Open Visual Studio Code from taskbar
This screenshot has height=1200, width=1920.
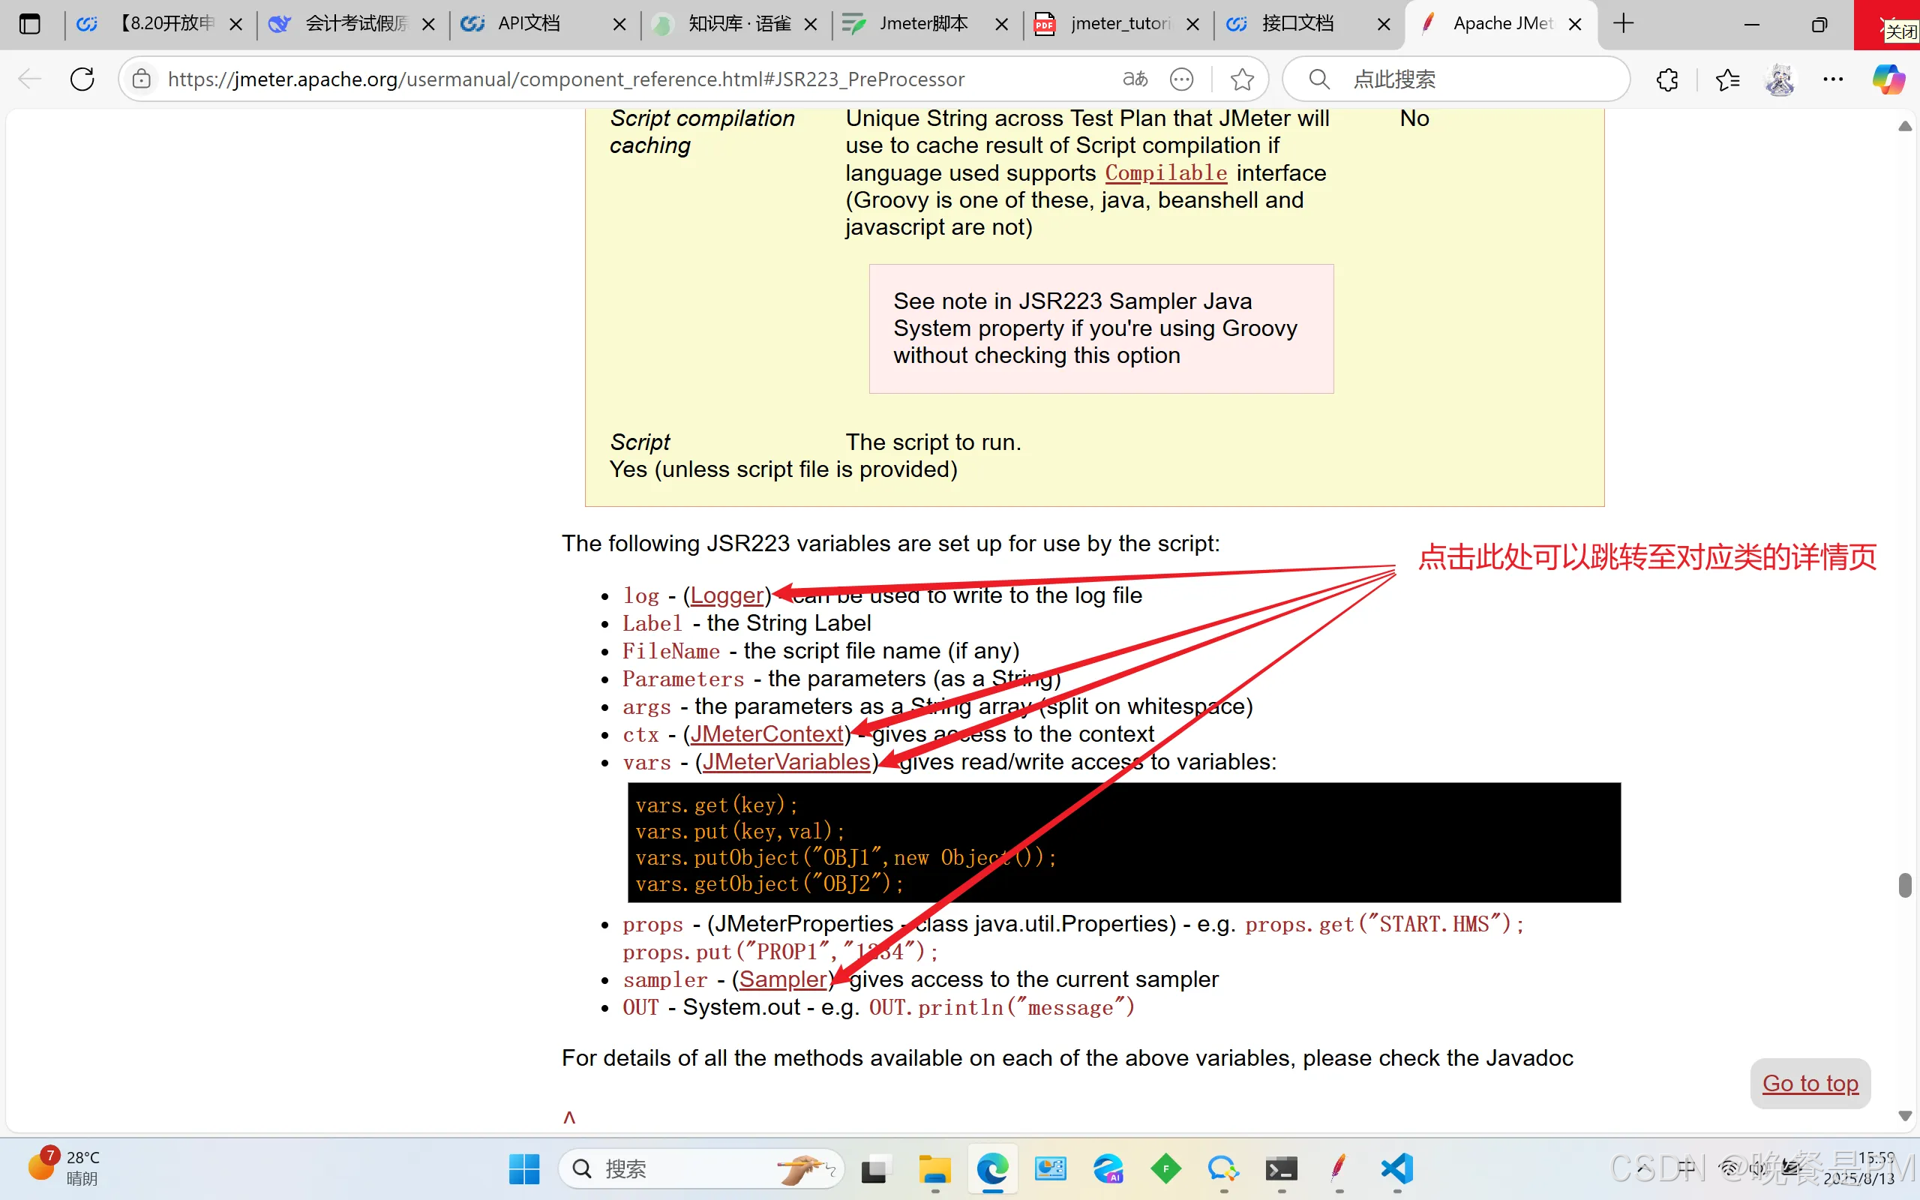[x=1397, y=1168]
